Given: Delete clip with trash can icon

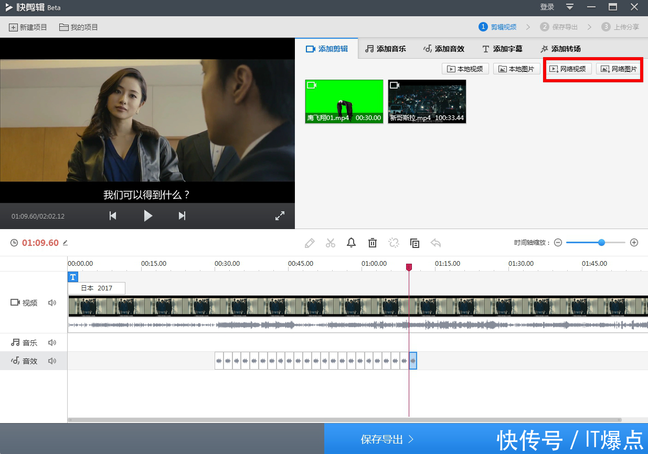Looking at the screenshot, I should [373, 243].
